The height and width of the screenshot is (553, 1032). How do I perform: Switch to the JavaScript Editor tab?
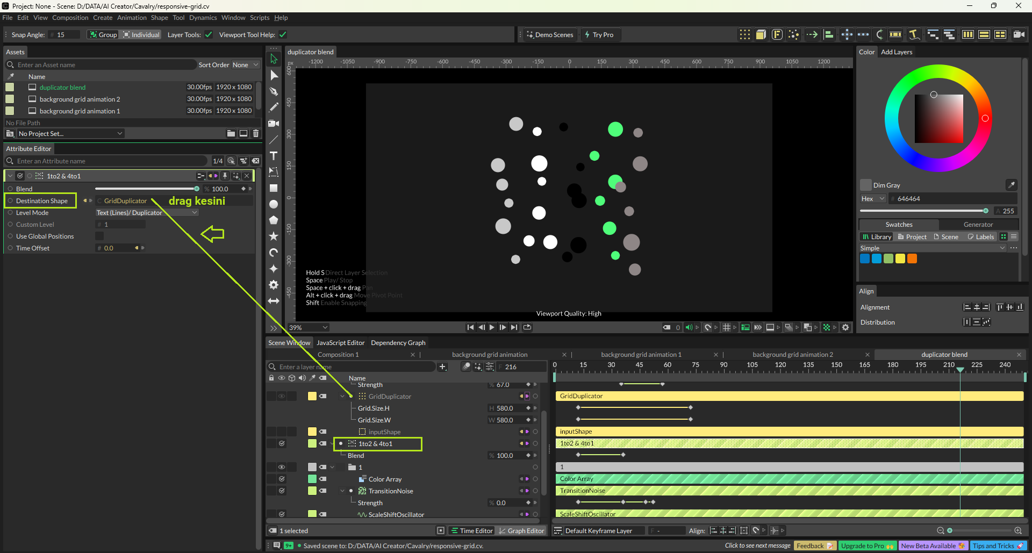[340, 343]
